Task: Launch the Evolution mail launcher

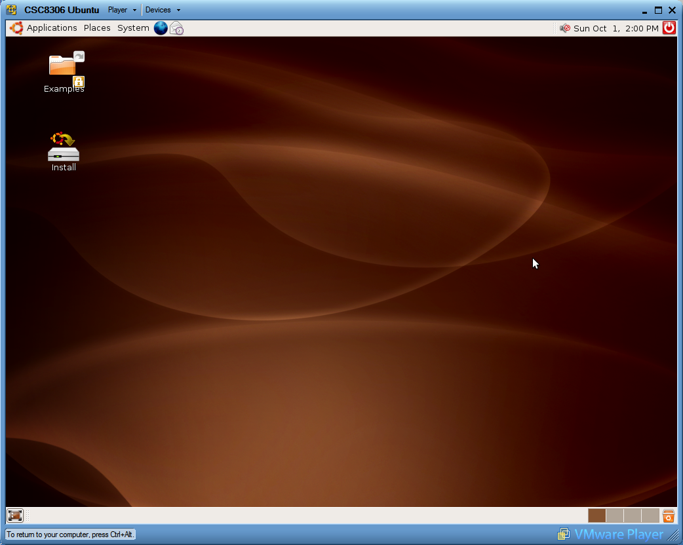Action: tap(177, 28)
